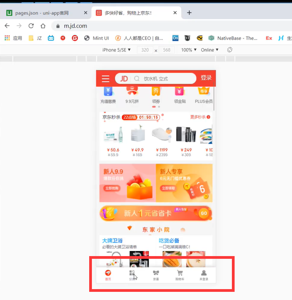Open the 新人9.9 promo banner
This screenshot has width=292, height=300.
coord(128,183)
